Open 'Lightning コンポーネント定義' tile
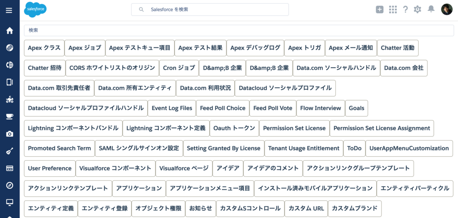Viewport: 458px width, 218px height. pyautogui.click(x=166, y=128)
